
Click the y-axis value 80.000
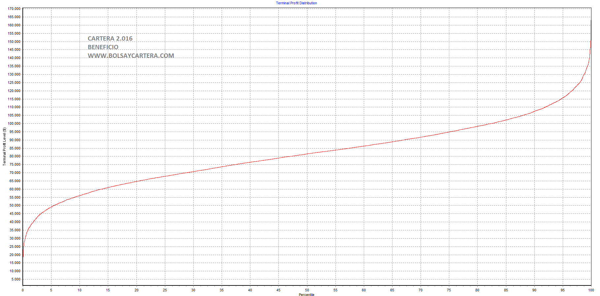pyautogui.click(x=15, y=156)
